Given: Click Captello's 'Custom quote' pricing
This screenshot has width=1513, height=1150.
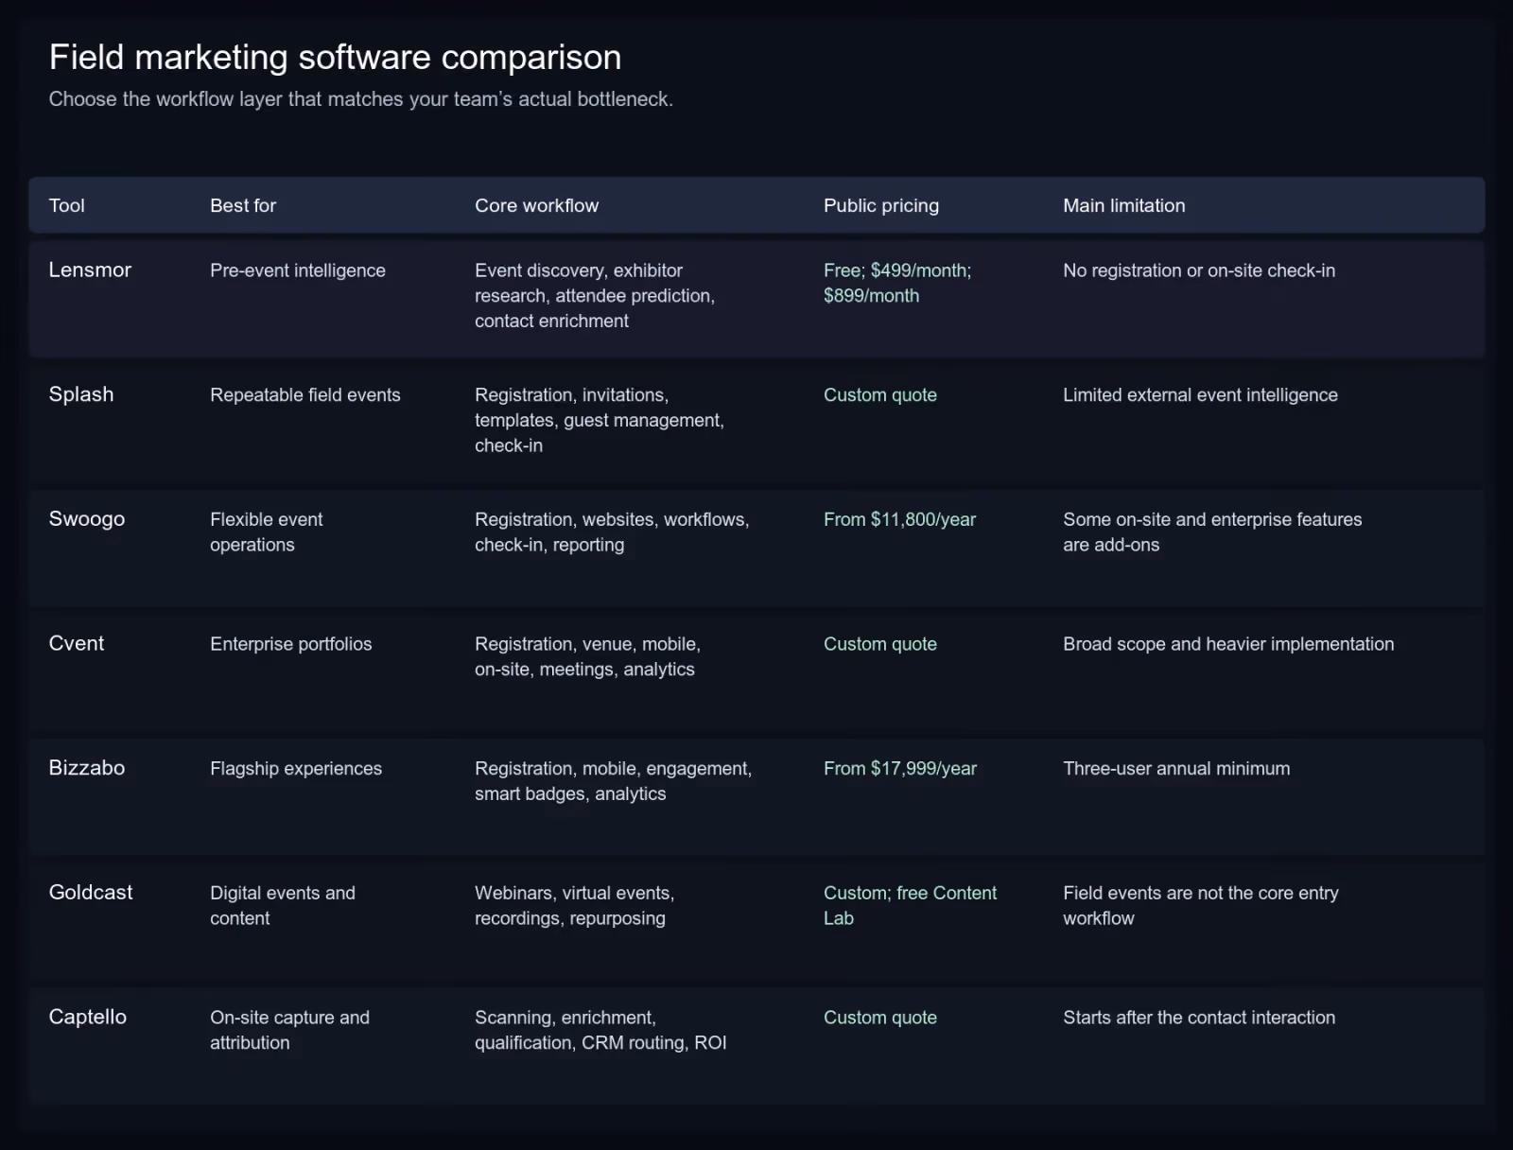Looking at the screenshot, I should pyautogui.click(x=880, y=1018).
